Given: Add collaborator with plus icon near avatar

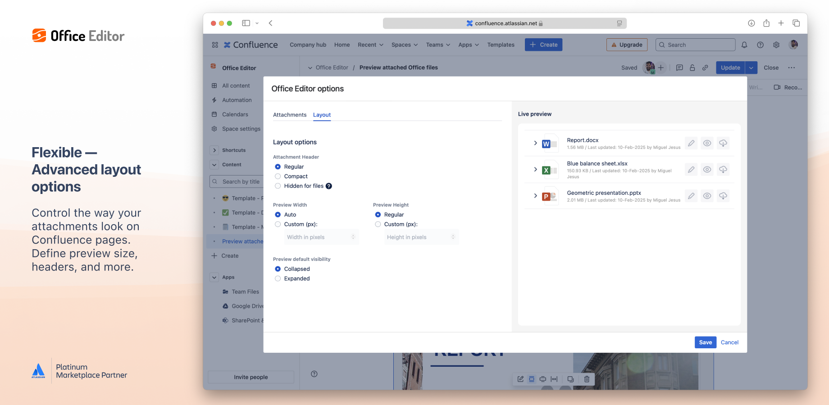Looking at the screenshot, I should 661,67.
